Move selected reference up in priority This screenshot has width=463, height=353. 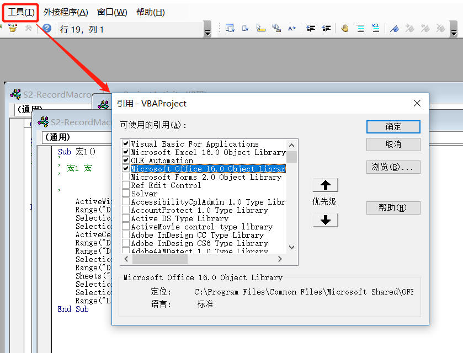326,185
